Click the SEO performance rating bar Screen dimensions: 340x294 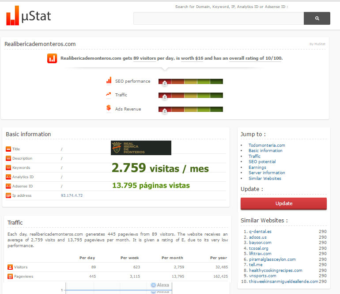point(190,81)
